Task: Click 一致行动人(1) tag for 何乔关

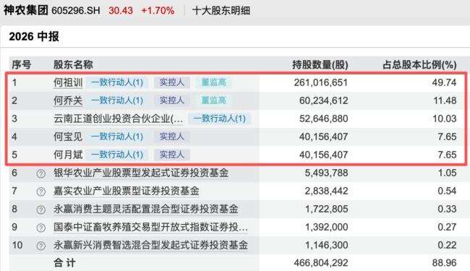Action: point(117,100)
